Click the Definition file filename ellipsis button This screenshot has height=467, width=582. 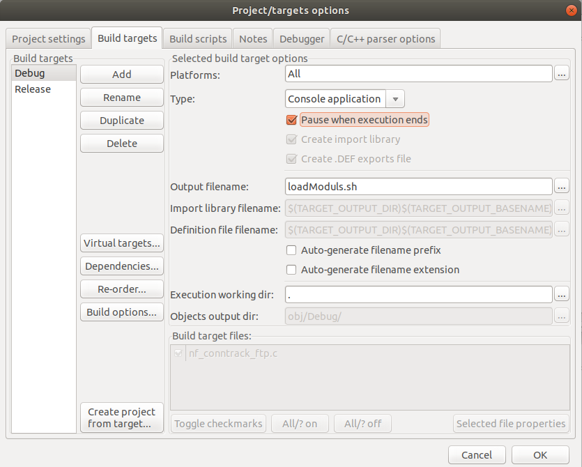point(562,229)
